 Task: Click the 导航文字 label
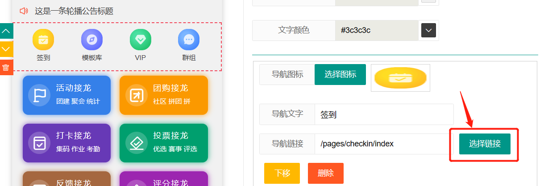(x=287, y=114)
